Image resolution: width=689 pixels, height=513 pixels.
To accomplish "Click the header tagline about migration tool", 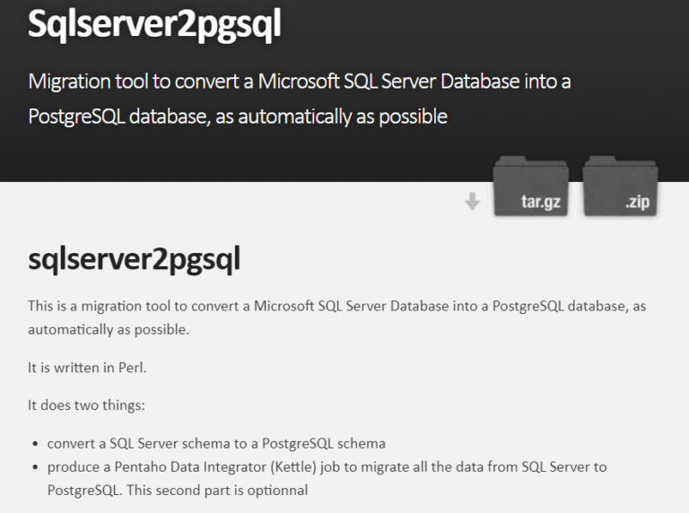I will 300,99.
